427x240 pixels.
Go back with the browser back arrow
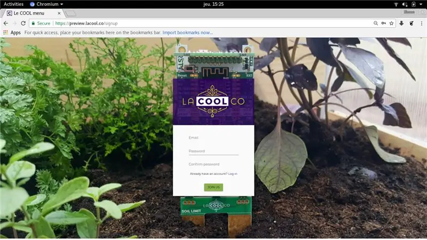pyautogui.click(x=6, y=23)
